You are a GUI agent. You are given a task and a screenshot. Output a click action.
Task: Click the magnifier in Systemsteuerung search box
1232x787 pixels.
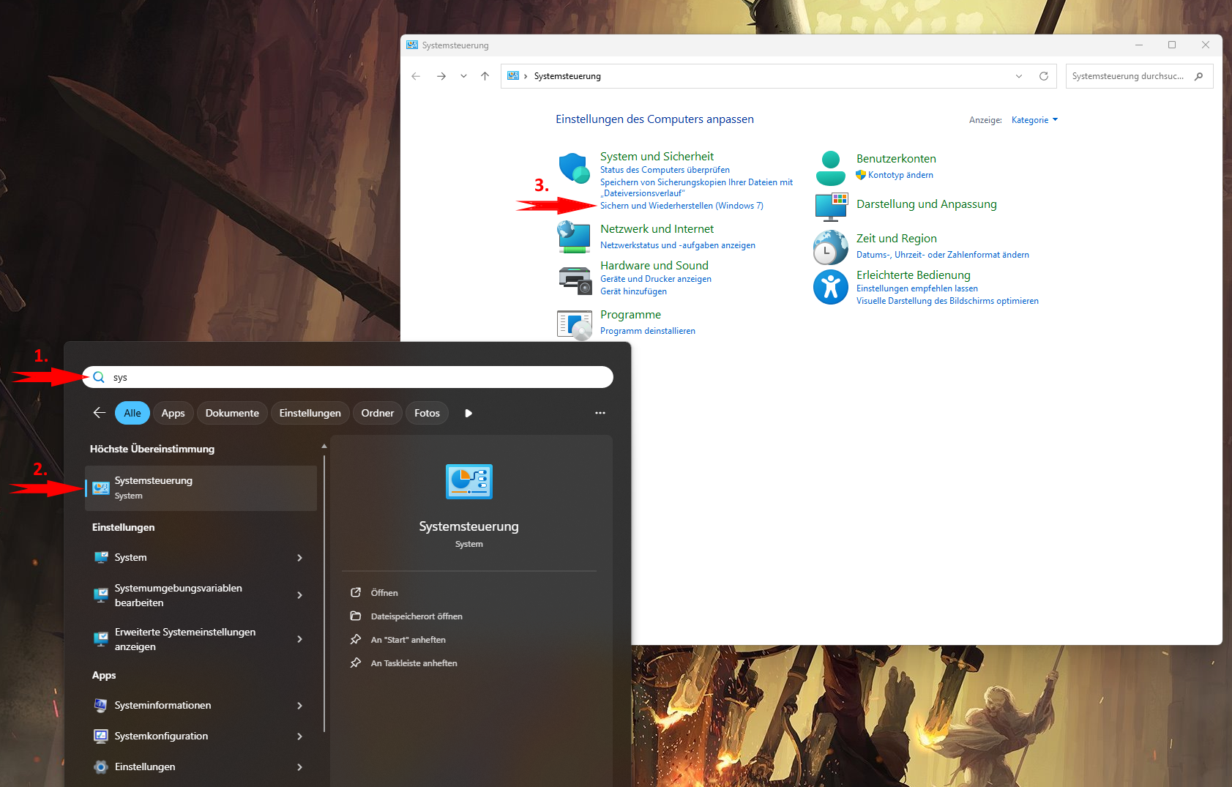click(x=1198, y=76)
